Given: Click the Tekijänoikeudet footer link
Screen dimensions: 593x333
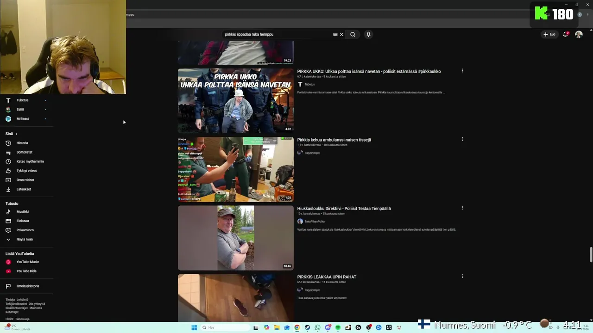Looking at the screenshot, I should pos(16,304).
